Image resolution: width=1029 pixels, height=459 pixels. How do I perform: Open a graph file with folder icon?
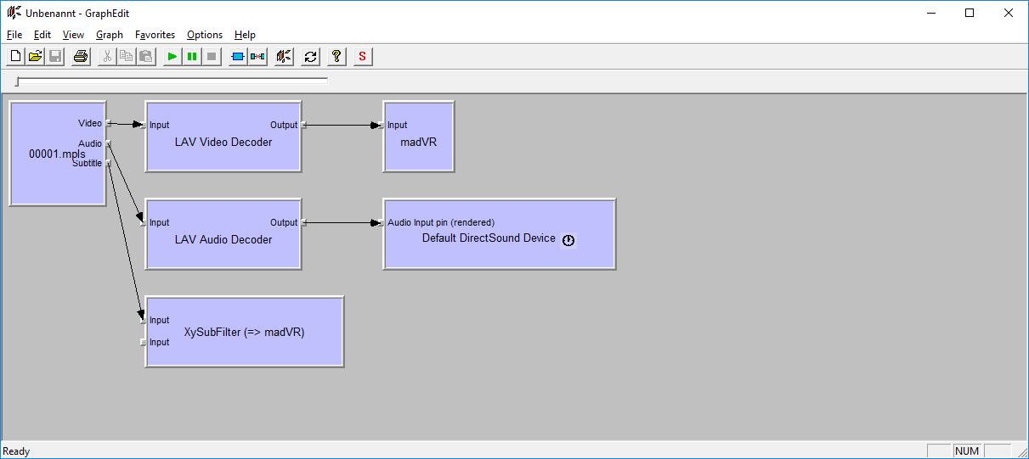point(35,57)
